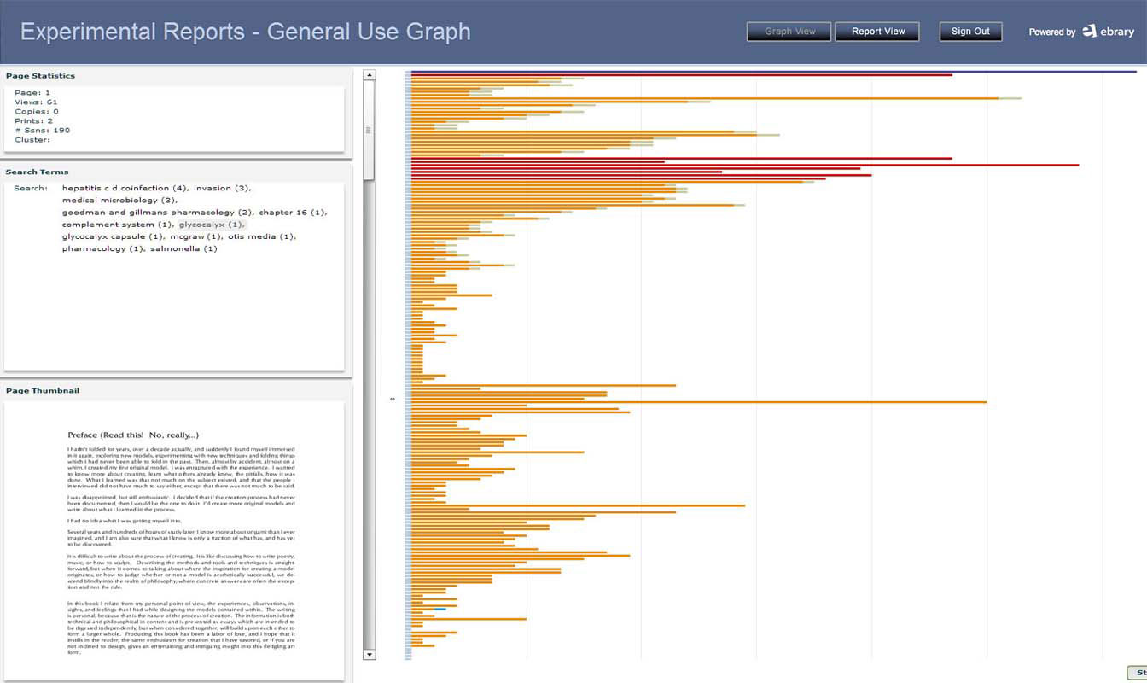Switch to Report View
1147x683 pixels.
tap(877, 31)
